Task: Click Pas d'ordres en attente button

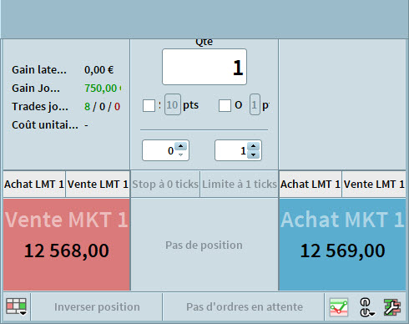Action: coord(245,306)
